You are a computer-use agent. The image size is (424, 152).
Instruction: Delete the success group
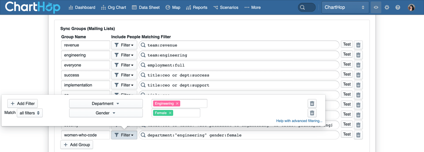coord(358,75)
